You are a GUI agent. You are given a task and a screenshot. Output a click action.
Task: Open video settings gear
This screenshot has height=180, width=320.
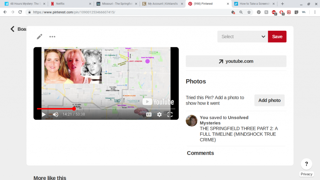click(159, 115)
